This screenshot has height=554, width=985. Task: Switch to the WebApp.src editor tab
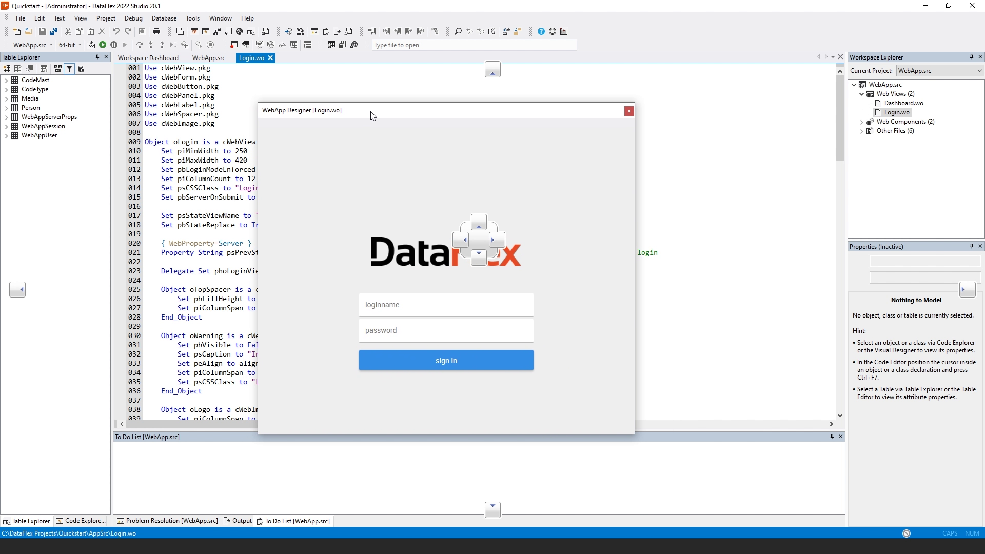coord(209,58)
